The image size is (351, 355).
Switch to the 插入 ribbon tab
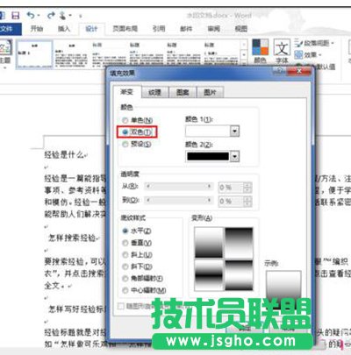tap(64, 29)
